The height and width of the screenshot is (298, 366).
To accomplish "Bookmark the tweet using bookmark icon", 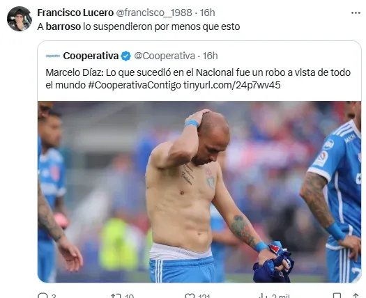I will [x=337, y=295].
